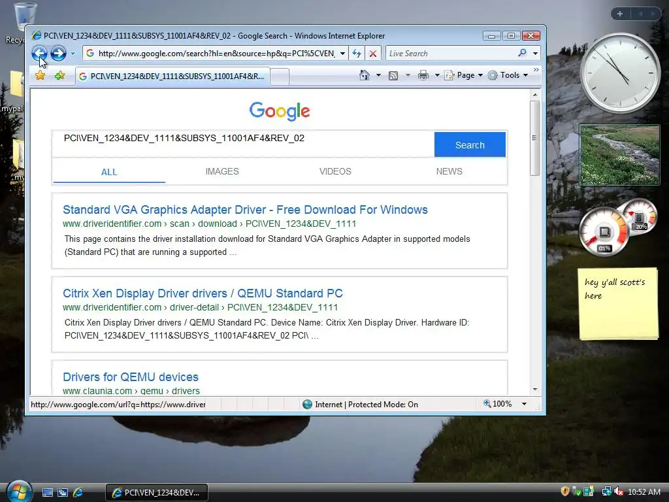This screenshot has width=669, height=502.
Task: Click inside the Live Search box
Action: pos(451,54)
